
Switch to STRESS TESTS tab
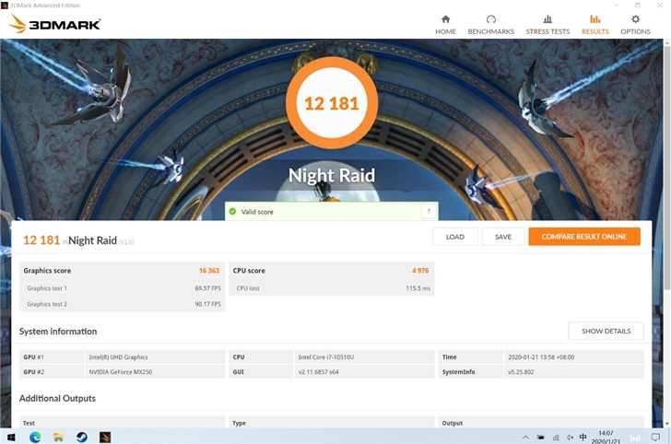point(547,25)
